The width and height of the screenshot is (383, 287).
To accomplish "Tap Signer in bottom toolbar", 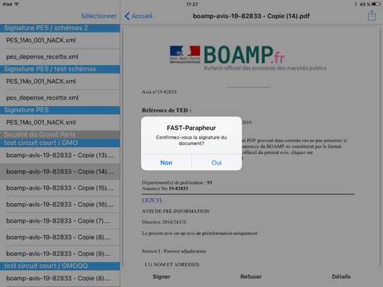I will [x=162, y=277].
